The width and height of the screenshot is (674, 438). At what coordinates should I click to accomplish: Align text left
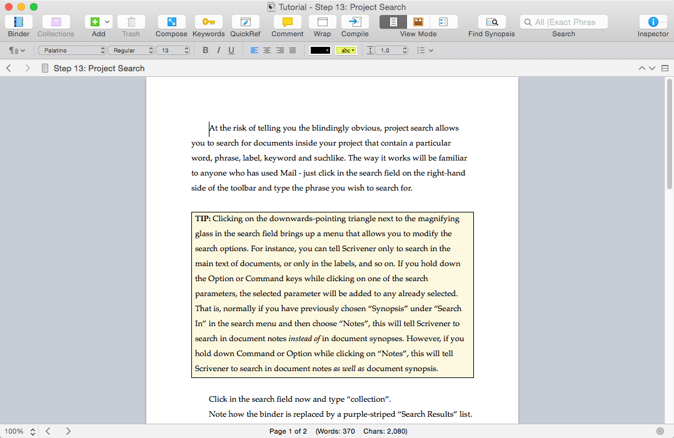[x=254, y=50]
